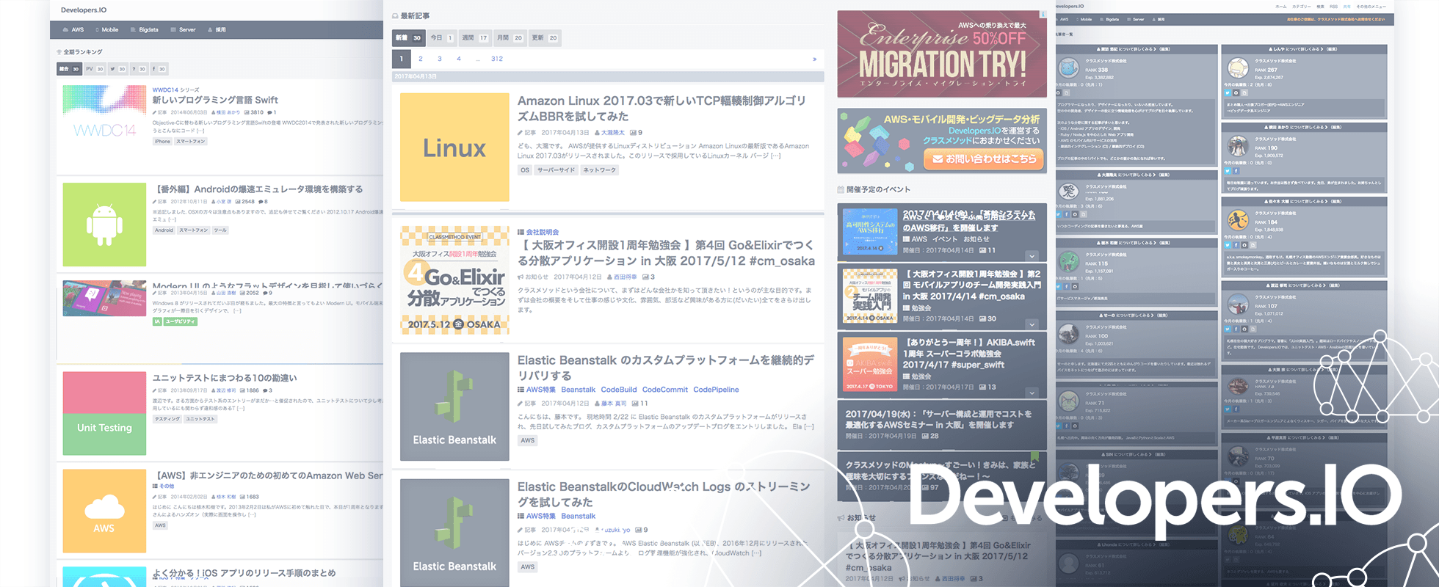This screenshot has width=1439, height=587.
Task: Jump to last page 312
Action: tap(497, 59)
